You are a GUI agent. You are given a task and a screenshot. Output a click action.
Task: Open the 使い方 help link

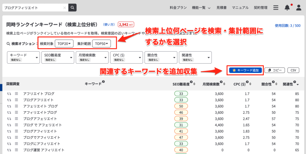[x=109, y=24]
